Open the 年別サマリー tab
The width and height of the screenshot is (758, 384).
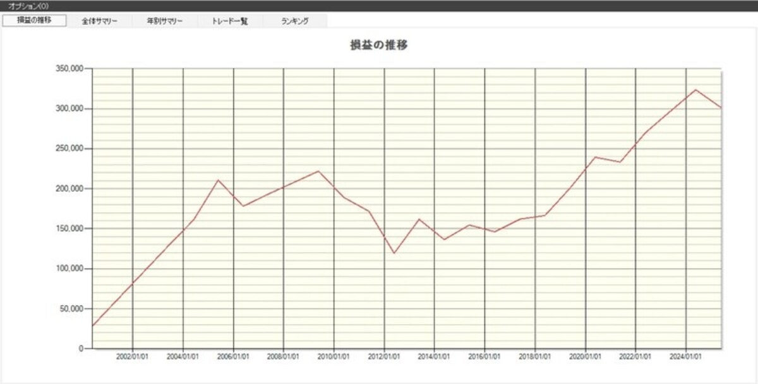(x=164, y=21)
